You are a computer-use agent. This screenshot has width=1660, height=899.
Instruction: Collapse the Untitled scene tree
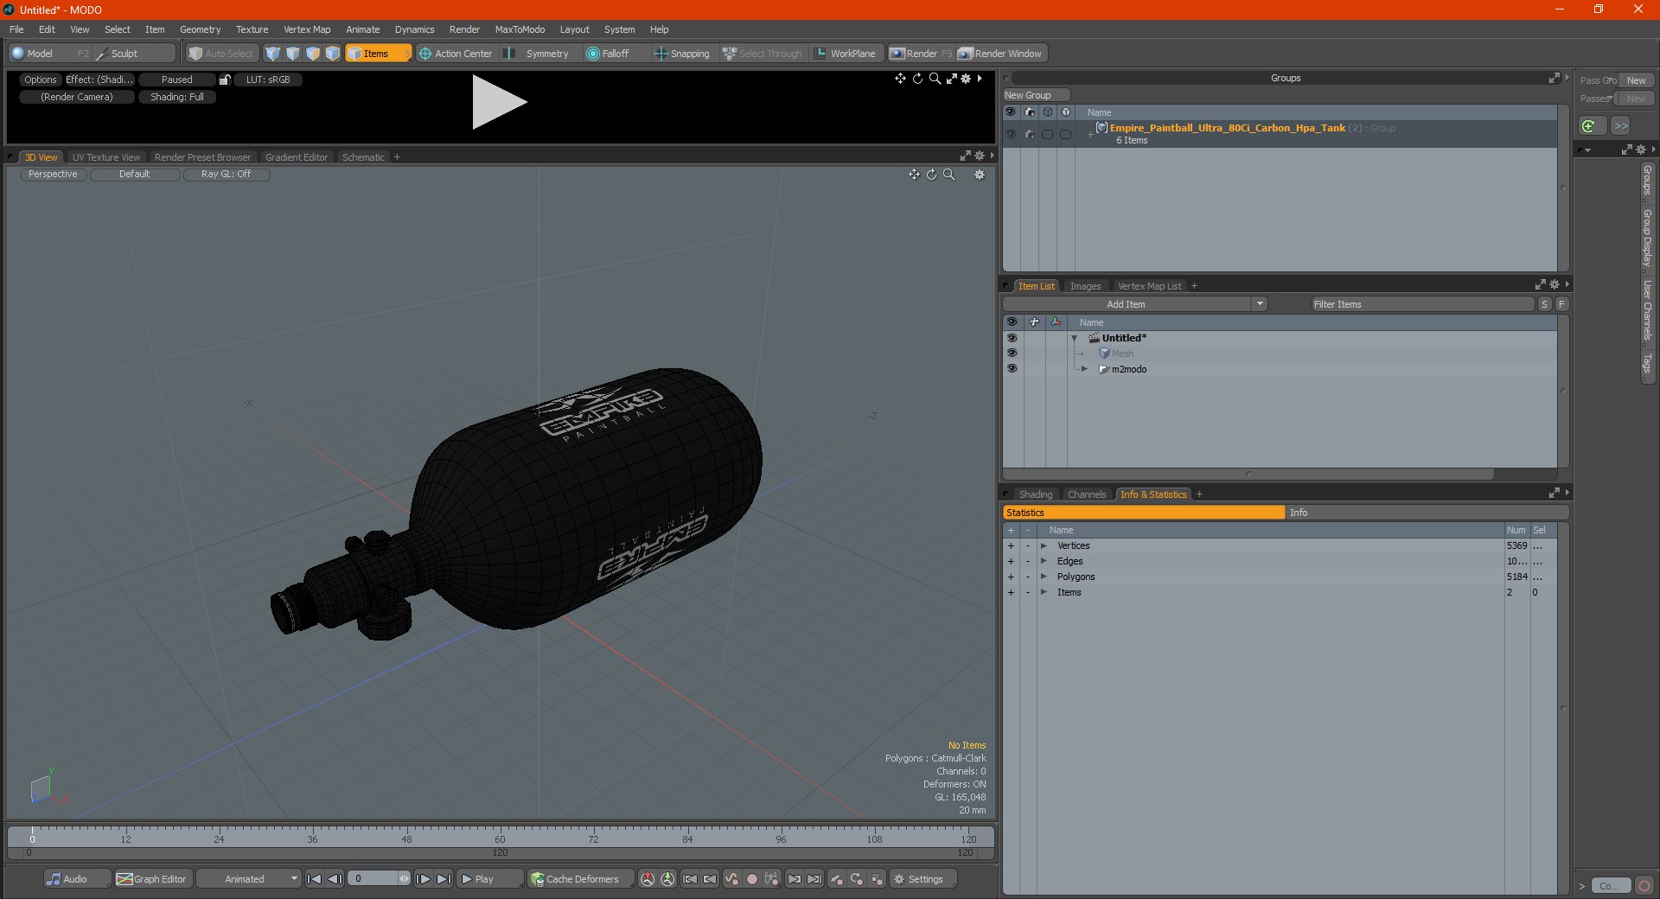click(x=1075, y=338)
